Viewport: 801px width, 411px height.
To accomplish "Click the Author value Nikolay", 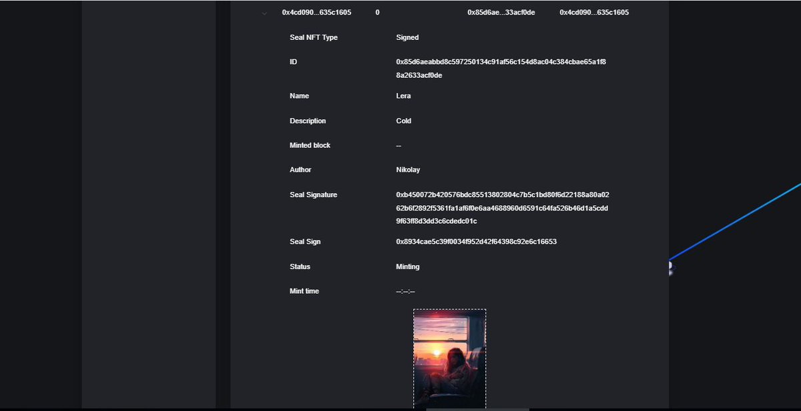I will (x=408, y=170).
